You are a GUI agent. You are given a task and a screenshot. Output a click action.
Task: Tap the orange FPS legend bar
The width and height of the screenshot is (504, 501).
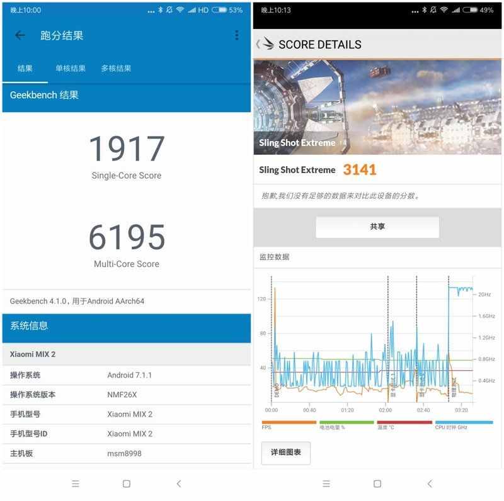[x=289, y=422]
